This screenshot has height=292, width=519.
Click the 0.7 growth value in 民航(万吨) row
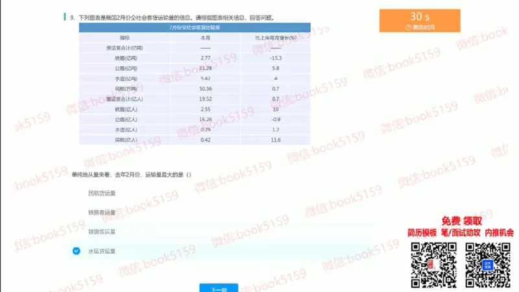pyautogui.click(x=276, y=89)
